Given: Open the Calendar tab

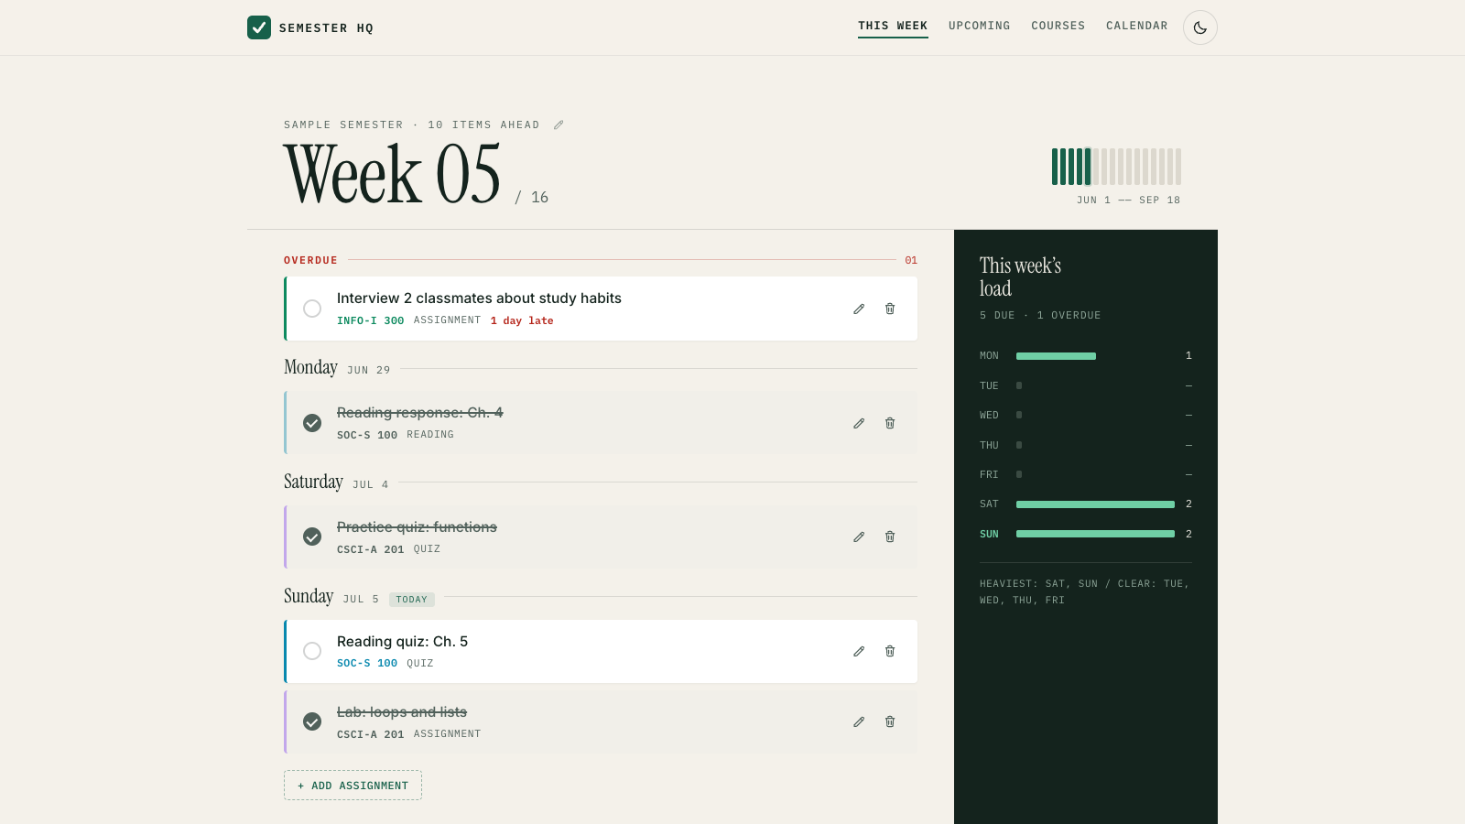Looking at the screenshot, I should [1137, 26].
